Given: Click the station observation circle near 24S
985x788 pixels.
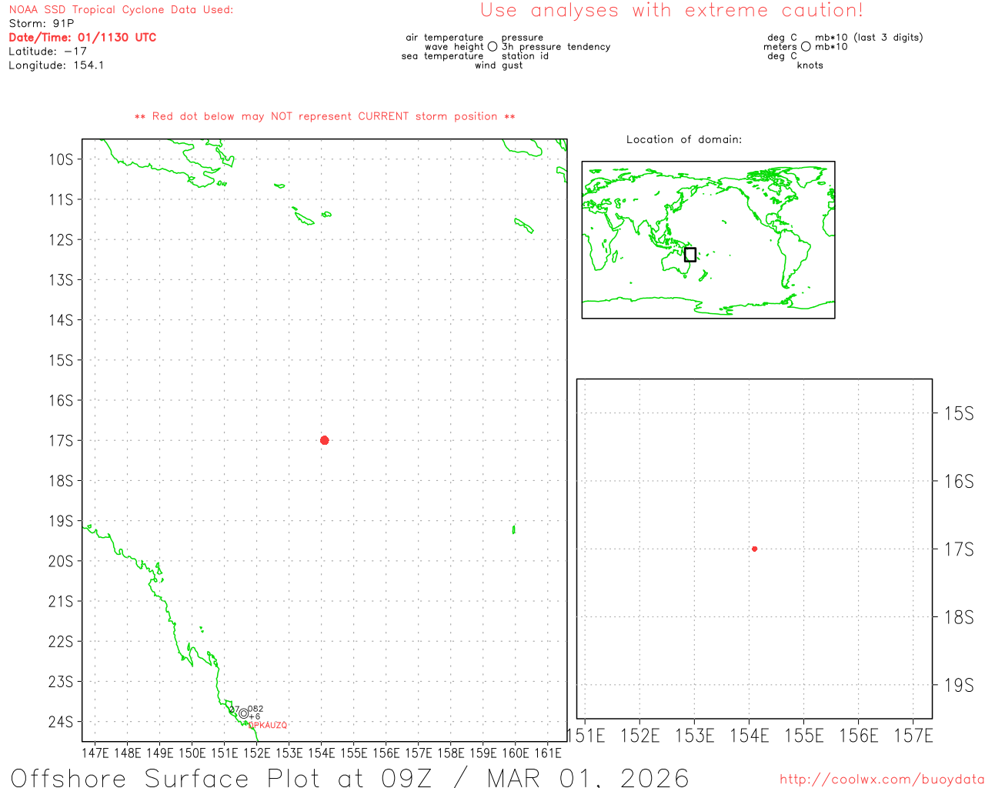Looking at the screenshot, I should (244, 713).
